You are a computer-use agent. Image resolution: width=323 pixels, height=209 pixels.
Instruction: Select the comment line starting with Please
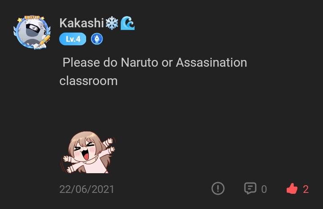155,62
